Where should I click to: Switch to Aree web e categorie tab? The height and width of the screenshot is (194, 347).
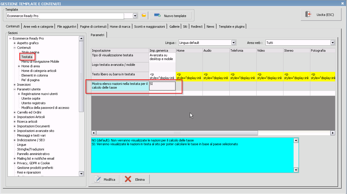click(x=38, y=27)
